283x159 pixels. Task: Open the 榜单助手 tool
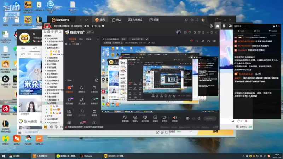[x=94, y=101]
